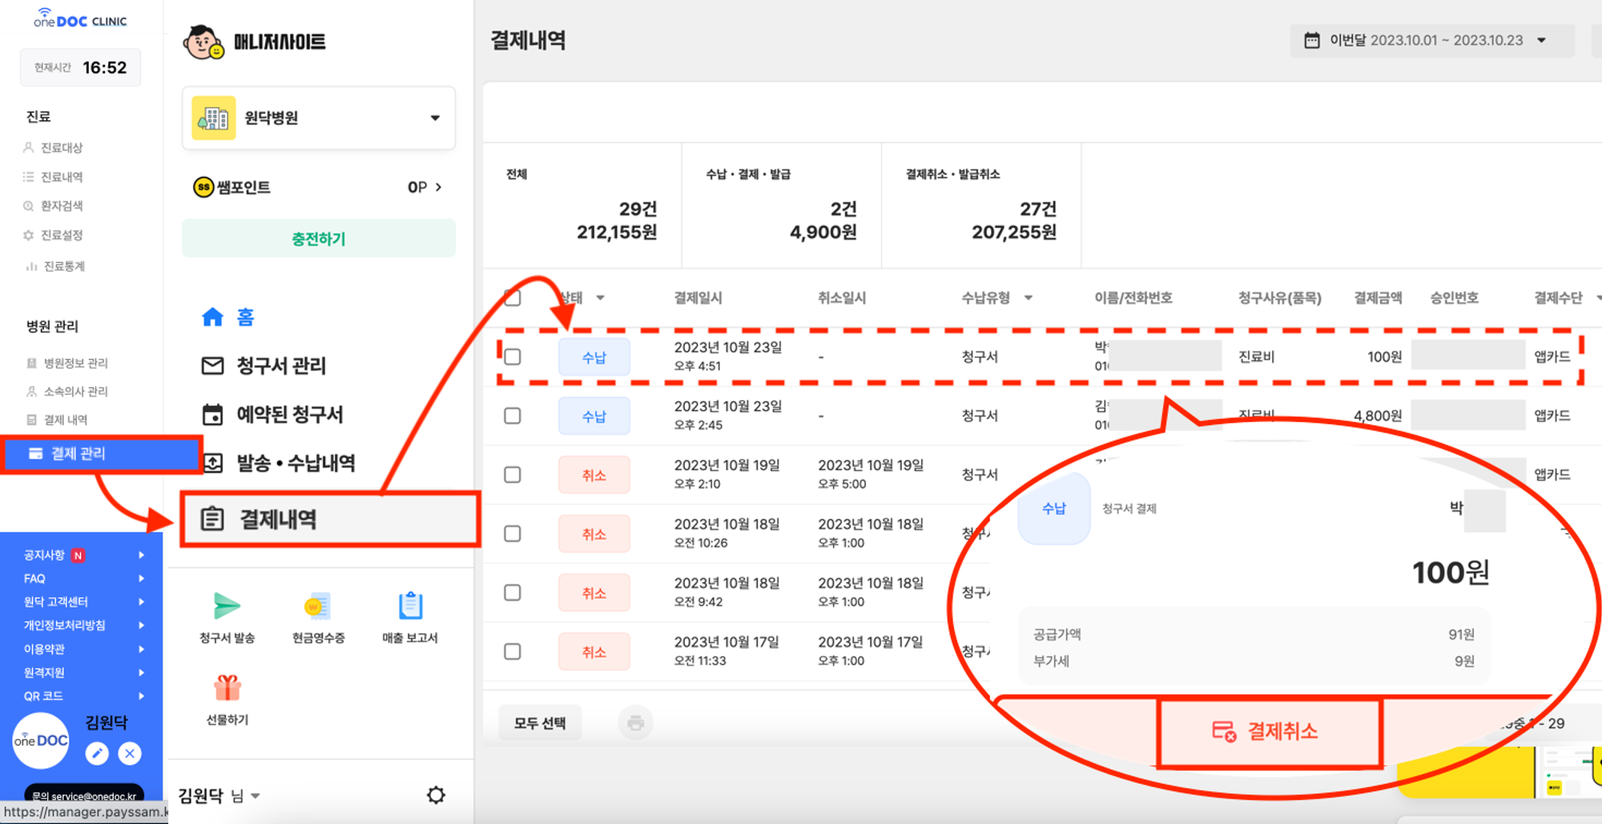Toggle the select-all header checkbox
Image resolution: width=1602 pixels, height=824 pixels.
(513, 298)
